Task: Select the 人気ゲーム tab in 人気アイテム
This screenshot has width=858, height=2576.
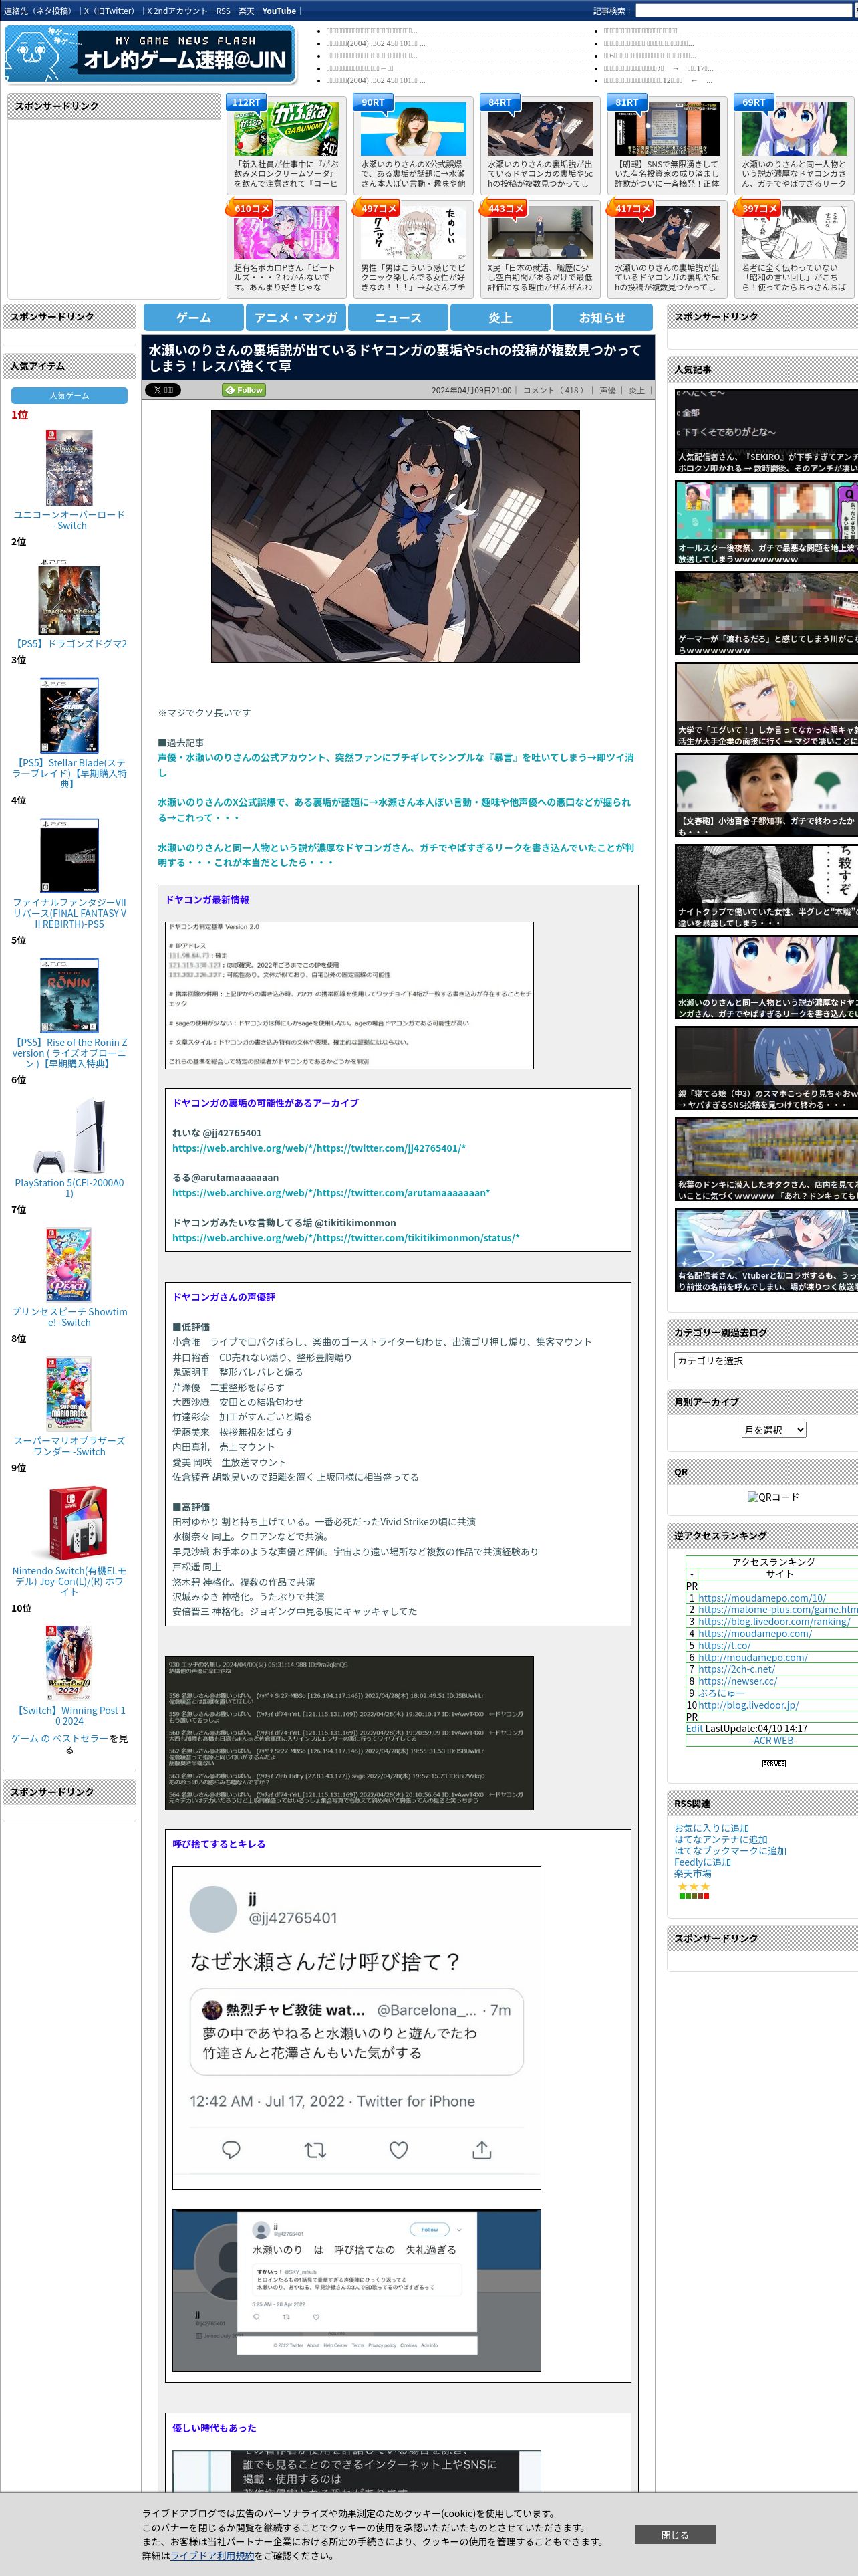Action: [69, 396]
